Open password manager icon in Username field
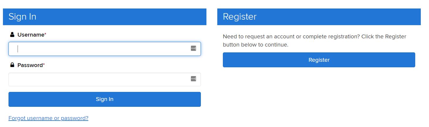This screenshot has width=429, height=127. point(193,48)
